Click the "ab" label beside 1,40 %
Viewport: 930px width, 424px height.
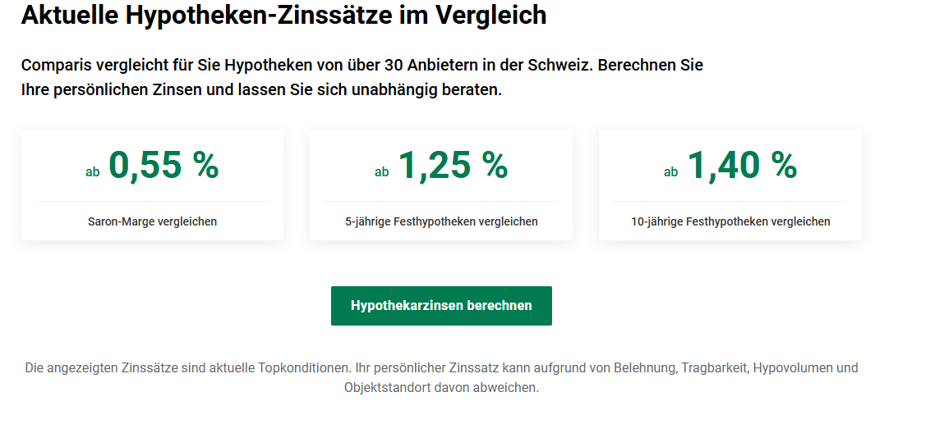(670, 172)
